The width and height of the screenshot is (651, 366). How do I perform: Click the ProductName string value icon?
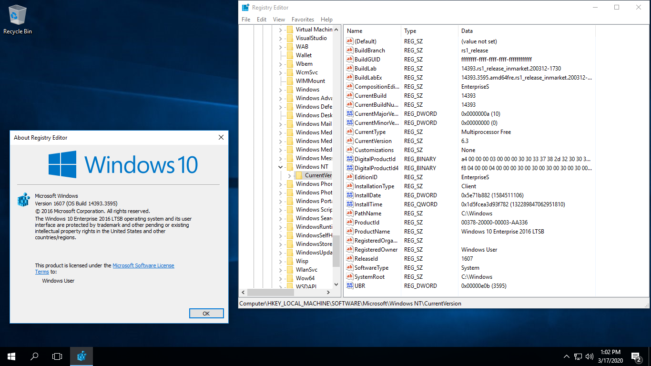pyautogui.click(x=349, y=231)
